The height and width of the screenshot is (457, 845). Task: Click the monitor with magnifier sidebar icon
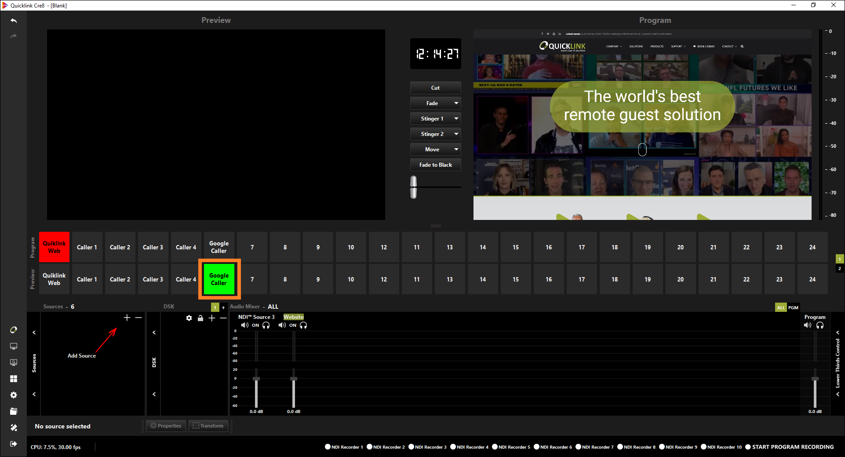coord(14,362)
